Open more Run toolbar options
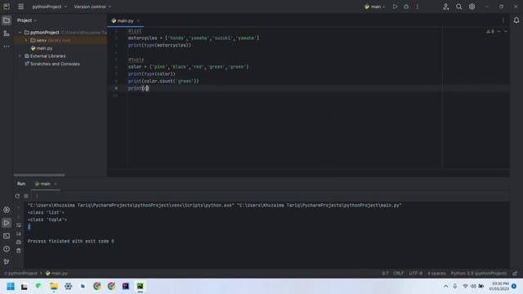 [x=37, y=196]
